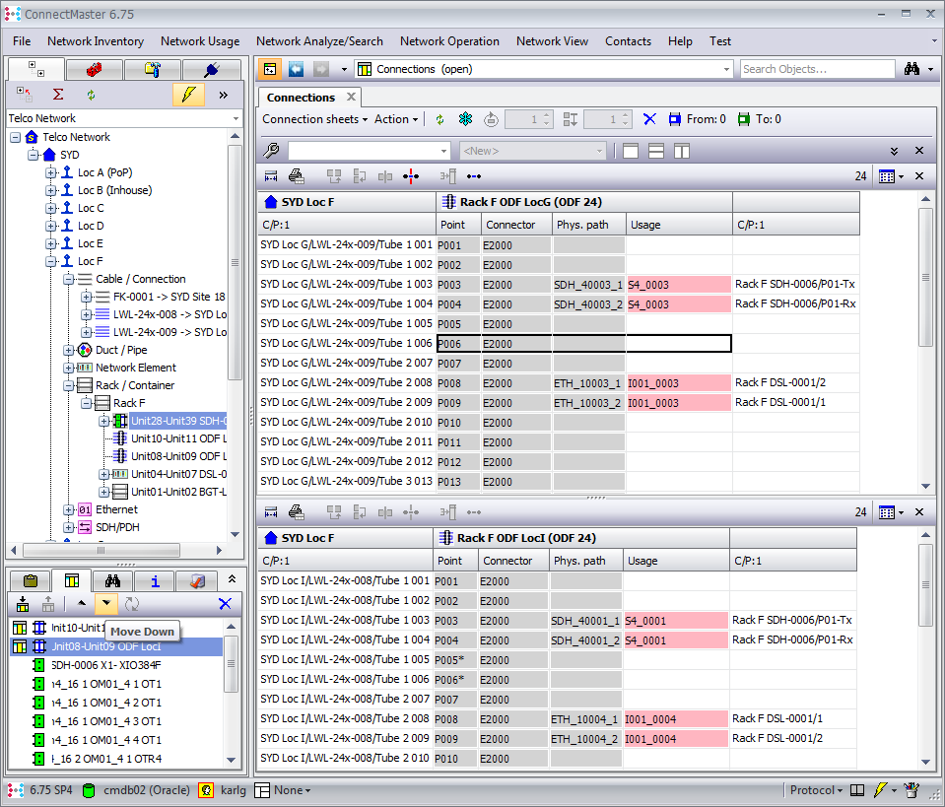The width and height of the screenshot is (945, 807).
Task: Select the SDH/PDH tree item
Action: click(x=117, y=527)
